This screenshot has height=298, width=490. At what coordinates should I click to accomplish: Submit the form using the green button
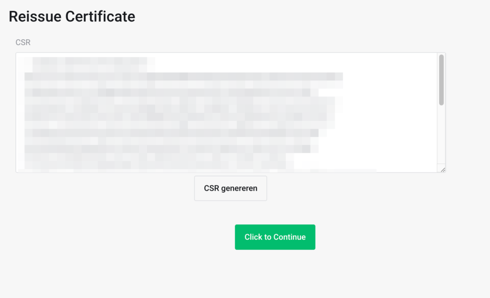275,237
